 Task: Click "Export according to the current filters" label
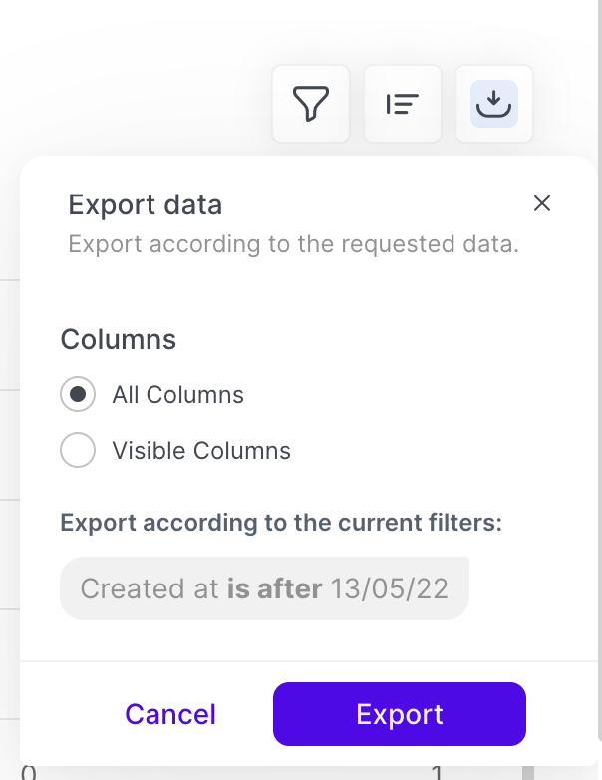281,523
